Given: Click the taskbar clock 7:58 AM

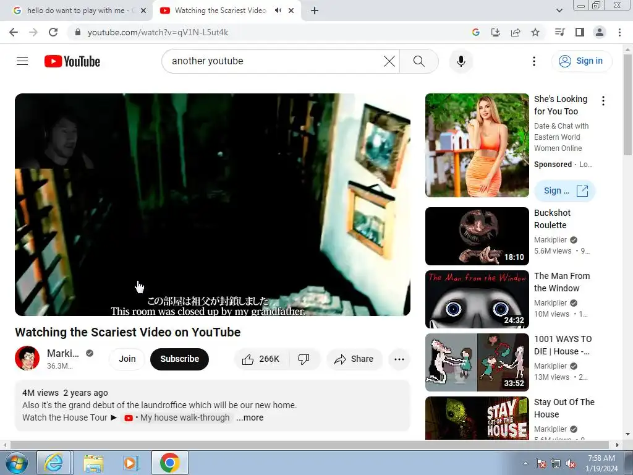Looking at the screenshot, I should 601,463.
